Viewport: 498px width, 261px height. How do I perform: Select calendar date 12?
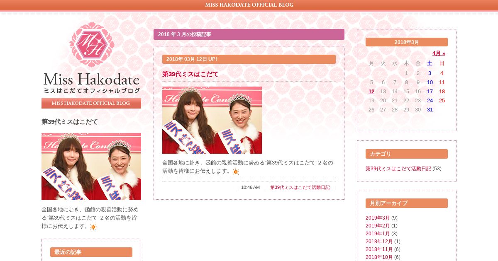pos(371,92)
